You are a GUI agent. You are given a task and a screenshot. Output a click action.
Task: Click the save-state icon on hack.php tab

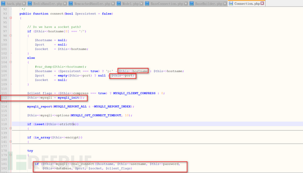3,4
